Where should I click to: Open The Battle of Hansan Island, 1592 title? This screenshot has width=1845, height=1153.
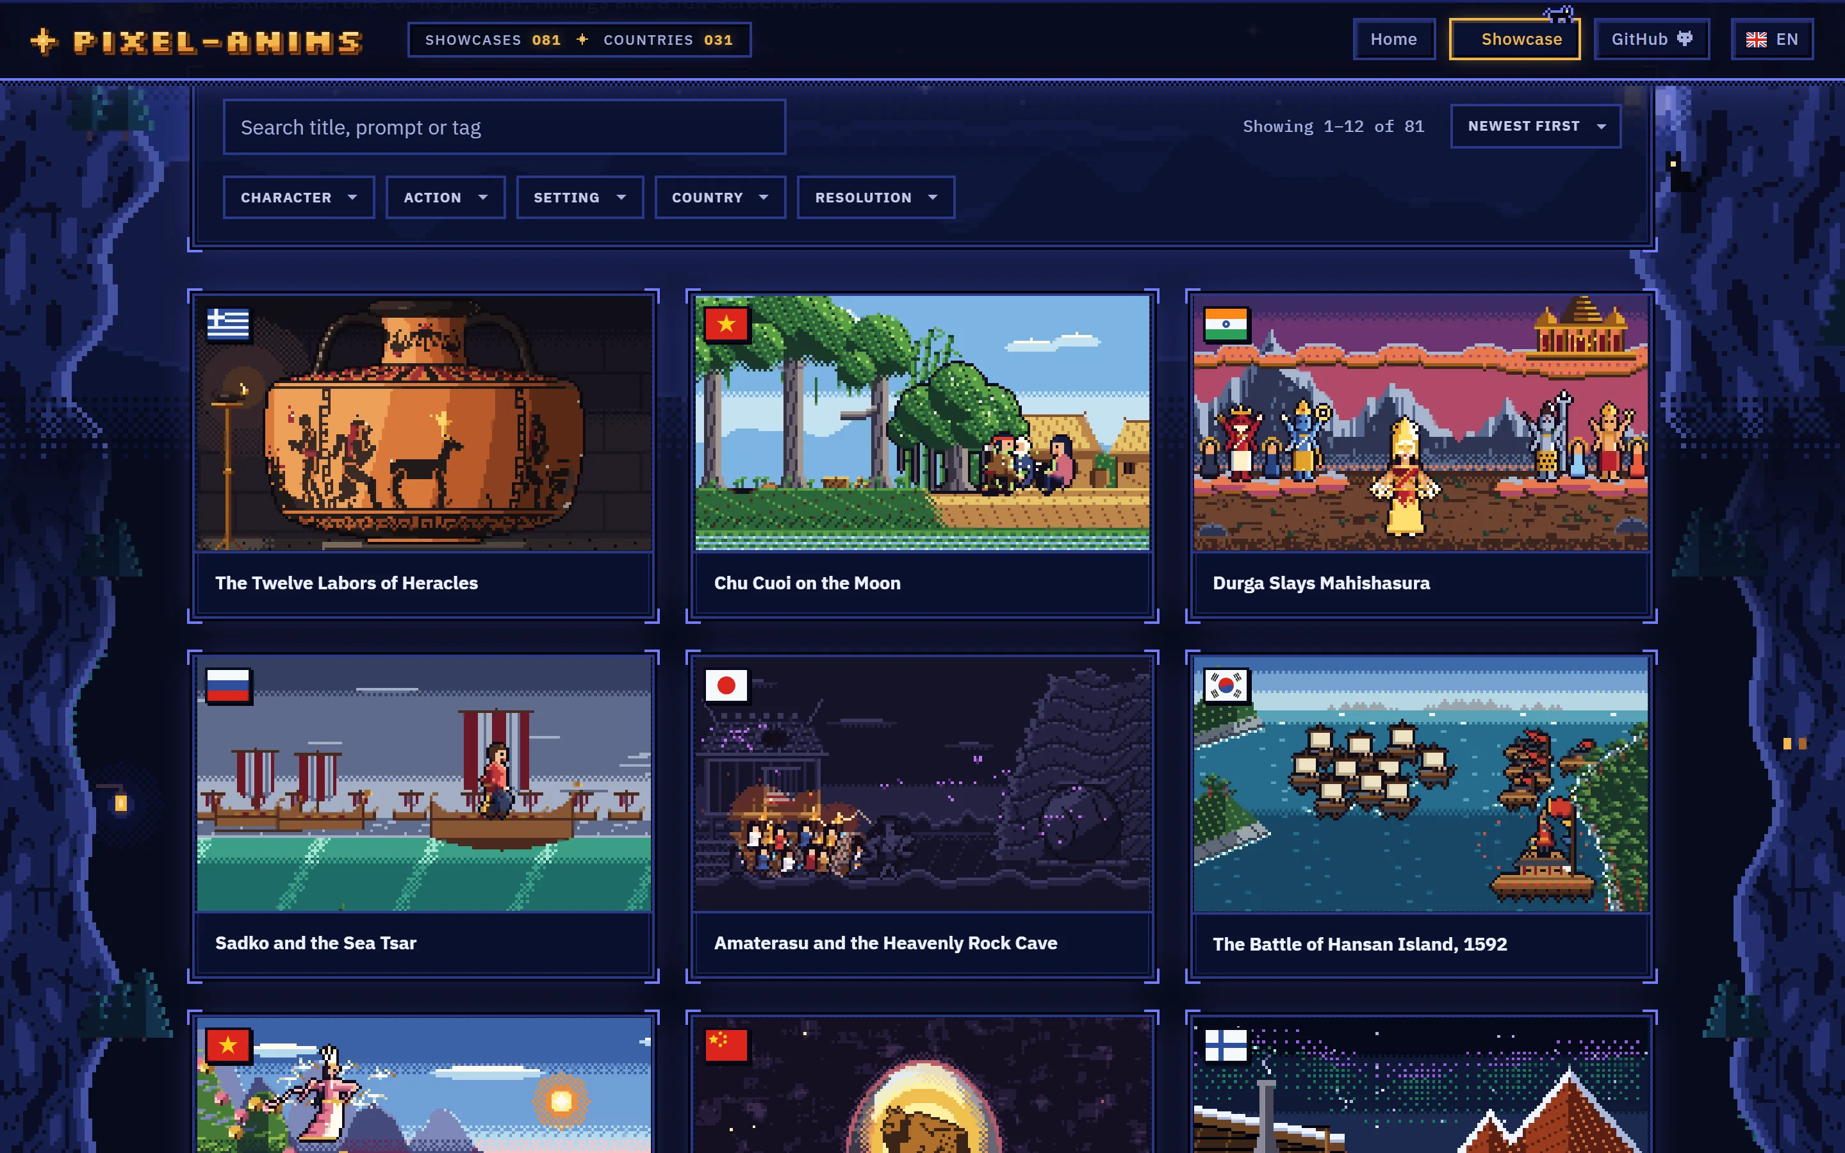1359,944
